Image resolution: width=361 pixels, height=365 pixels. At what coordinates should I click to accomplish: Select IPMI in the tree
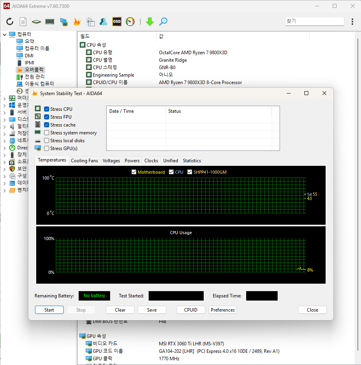[29, 62]
